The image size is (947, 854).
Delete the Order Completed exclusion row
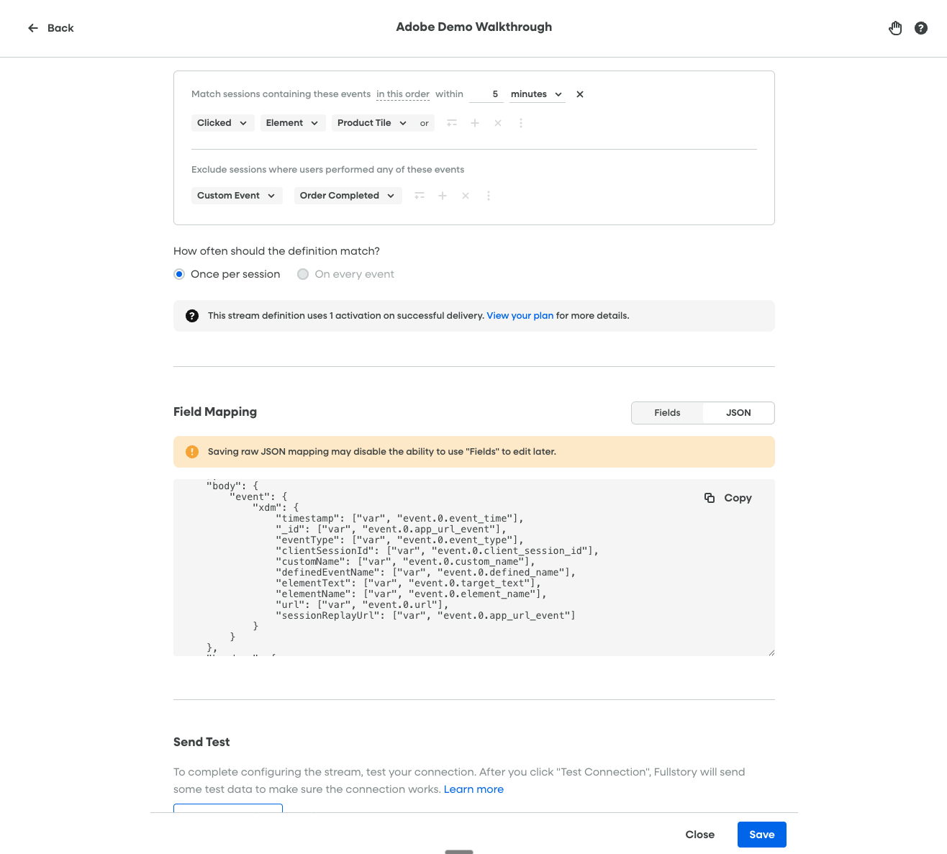coord(466,196)
